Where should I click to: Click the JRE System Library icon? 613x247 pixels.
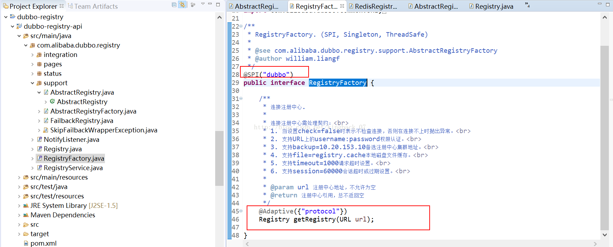tap(26, 205)
